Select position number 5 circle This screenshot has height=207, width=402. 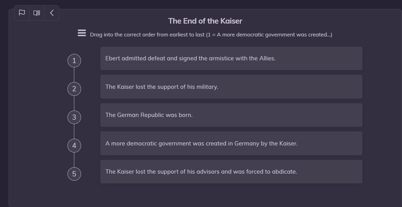(74, 174)
